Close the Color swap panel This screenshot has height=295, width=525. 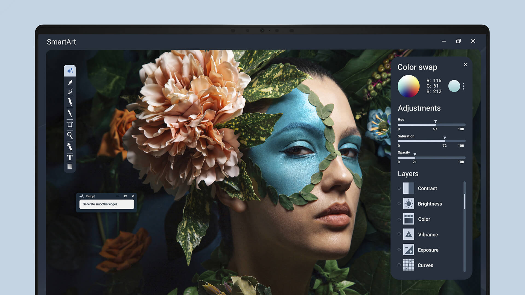pos(465,65)
